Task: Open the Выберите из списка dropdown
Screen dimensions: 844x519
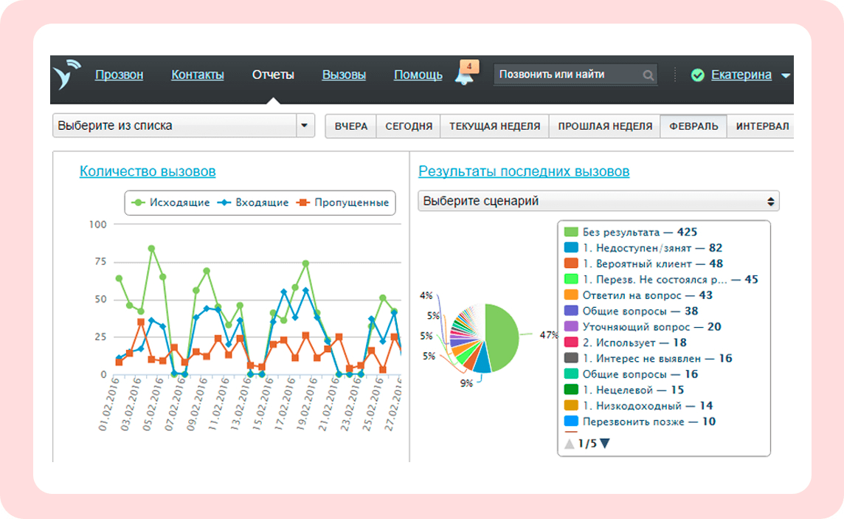Action: (x=184, y=126)
